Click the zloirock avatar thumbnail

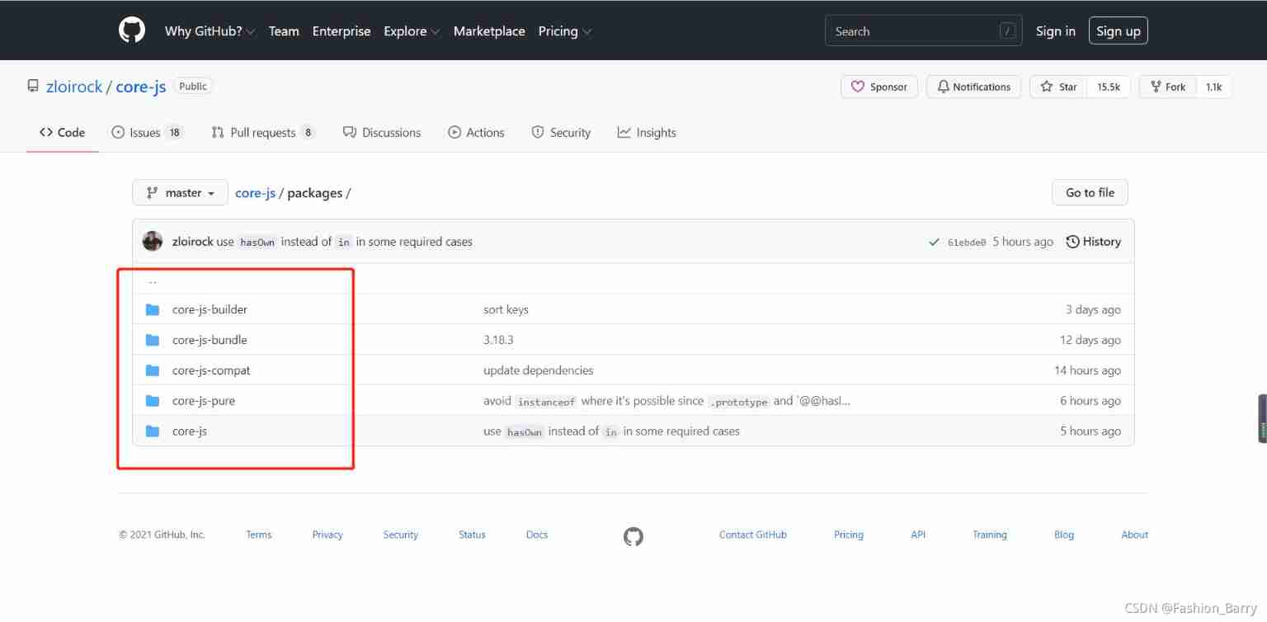pos(153,242)
